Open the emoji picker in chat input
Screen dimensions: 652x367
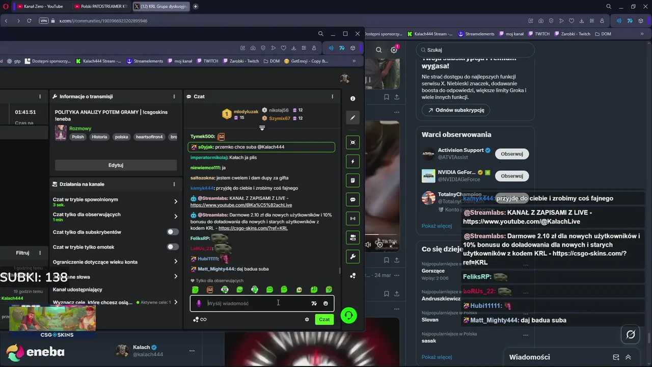coord(326,303)
